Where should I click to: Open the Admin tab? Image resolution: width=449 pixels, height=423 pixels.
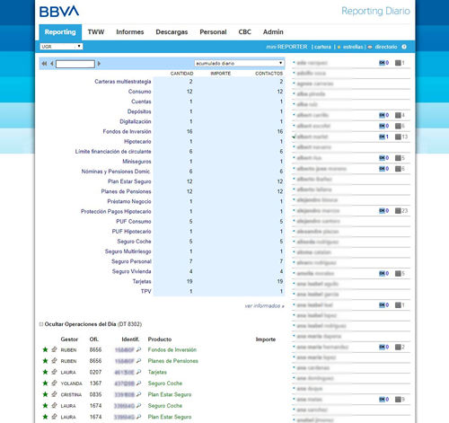pos(273,32)
